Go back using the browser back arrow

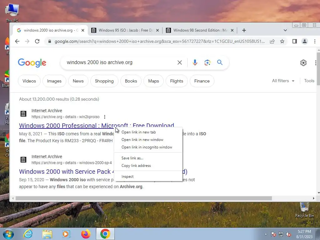17,42
